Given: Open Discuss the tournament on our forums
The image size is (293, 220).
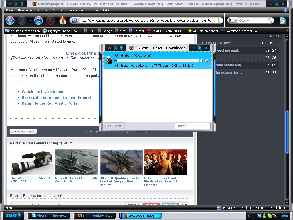Looking at the screenshot, I should pyautogui.click(x=56, y=97).
